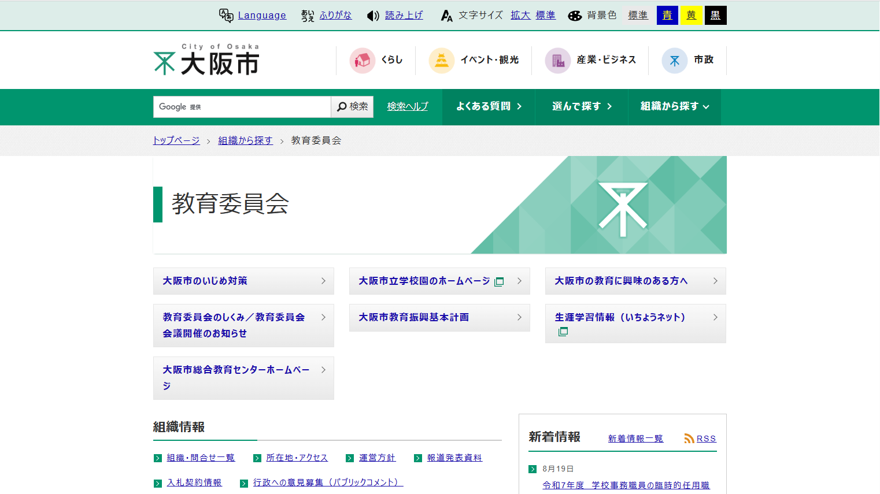Open 大阪市のいじめ対策 link box

click(243, 281)
